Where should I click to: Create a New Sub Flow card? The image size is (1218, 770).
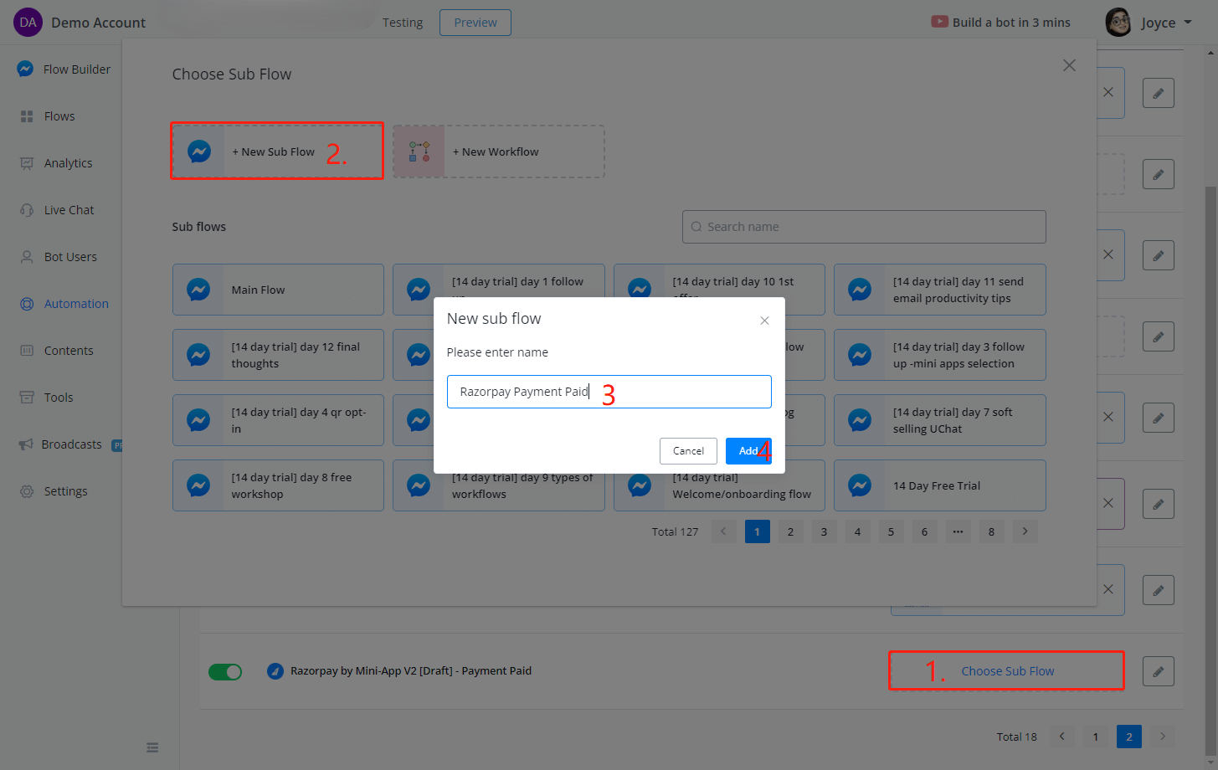point(278,151)
